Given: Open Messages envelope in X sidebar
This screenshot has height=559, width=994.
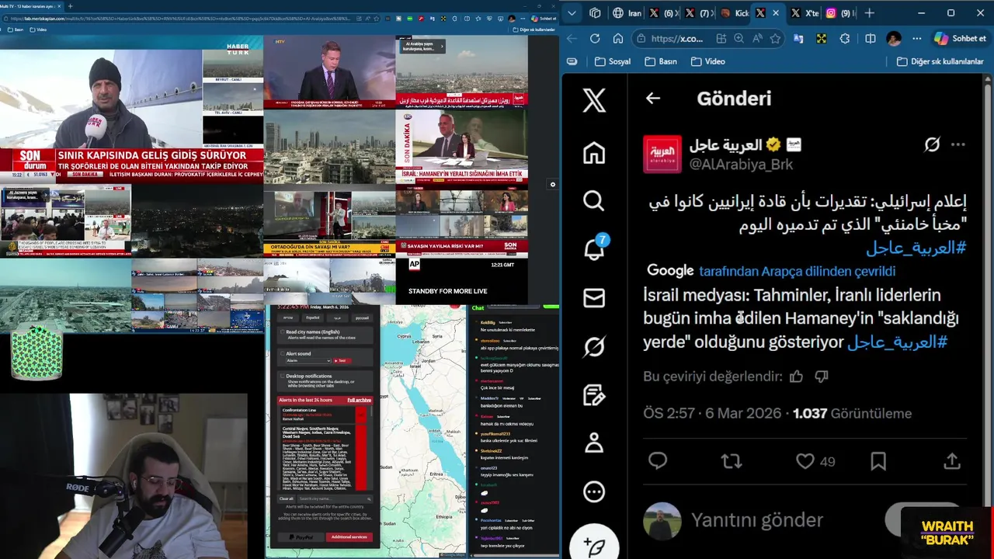Looking at the screenshot, I should [594, 298].
